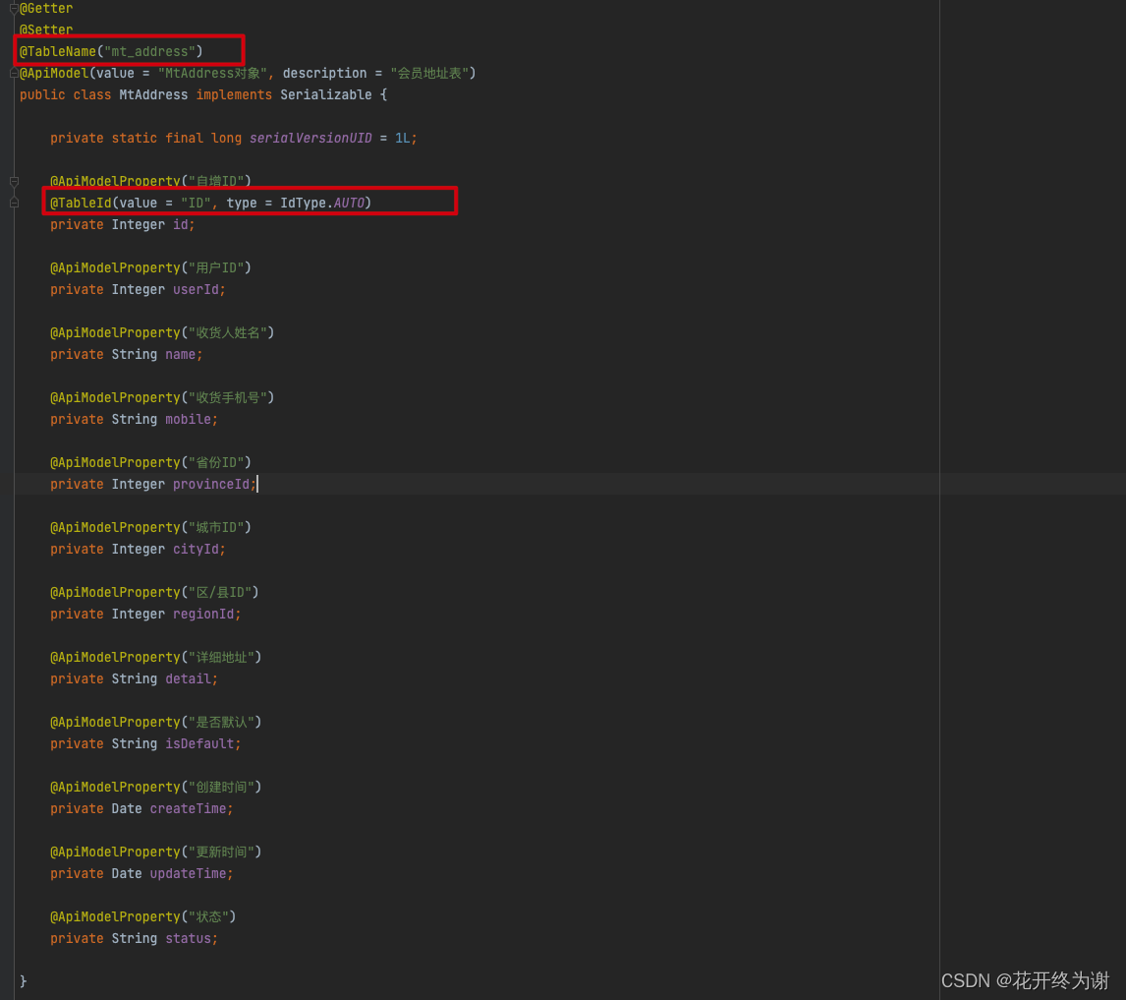Click the MtAddress class name
1126x1000 pixels.
point(153,95)
